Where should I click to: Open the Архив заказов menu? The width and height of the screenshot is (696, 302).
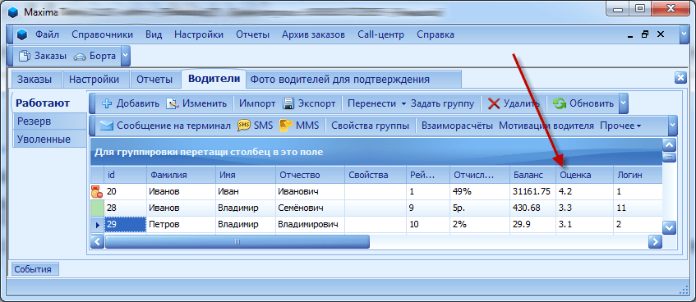point(313,34)
